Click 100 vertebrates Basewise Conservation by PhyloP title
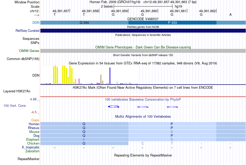Viewport: 246px width, 165px height. (143, 99)
